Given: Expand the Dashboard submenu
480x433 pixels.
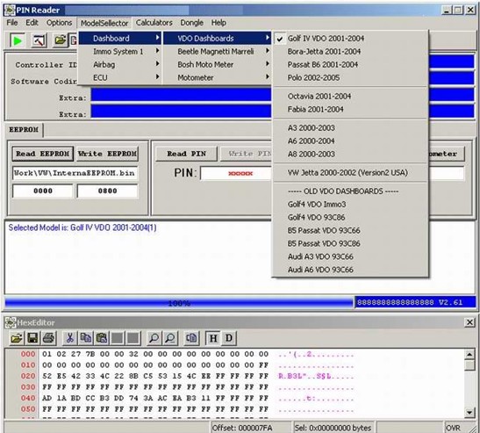Looking at the screenshot, I should 120,39.
